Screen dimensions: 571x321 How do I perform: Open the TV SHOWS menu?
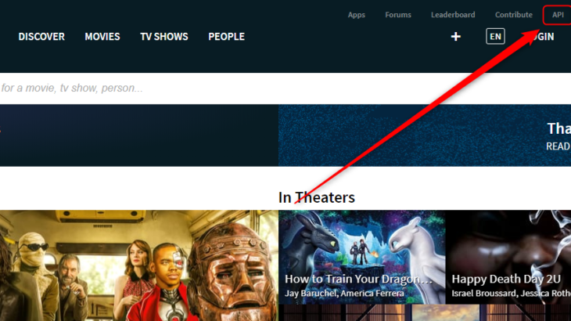coord(164,37)
